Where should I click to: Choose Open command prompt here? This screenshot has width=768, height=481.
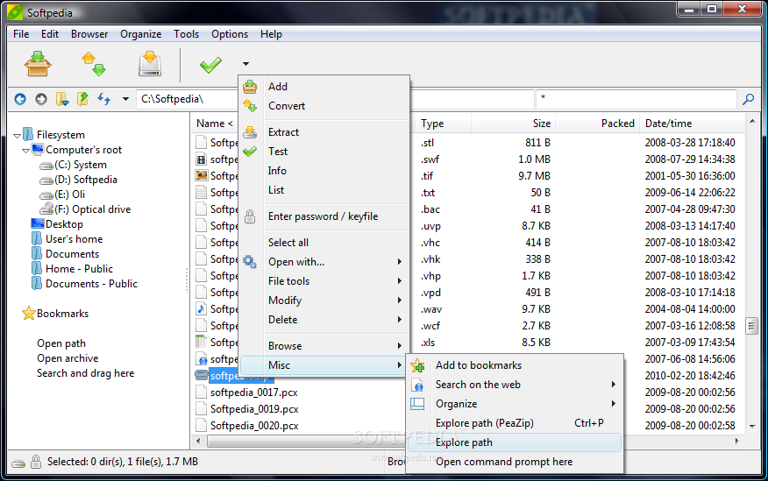[515, 462]
